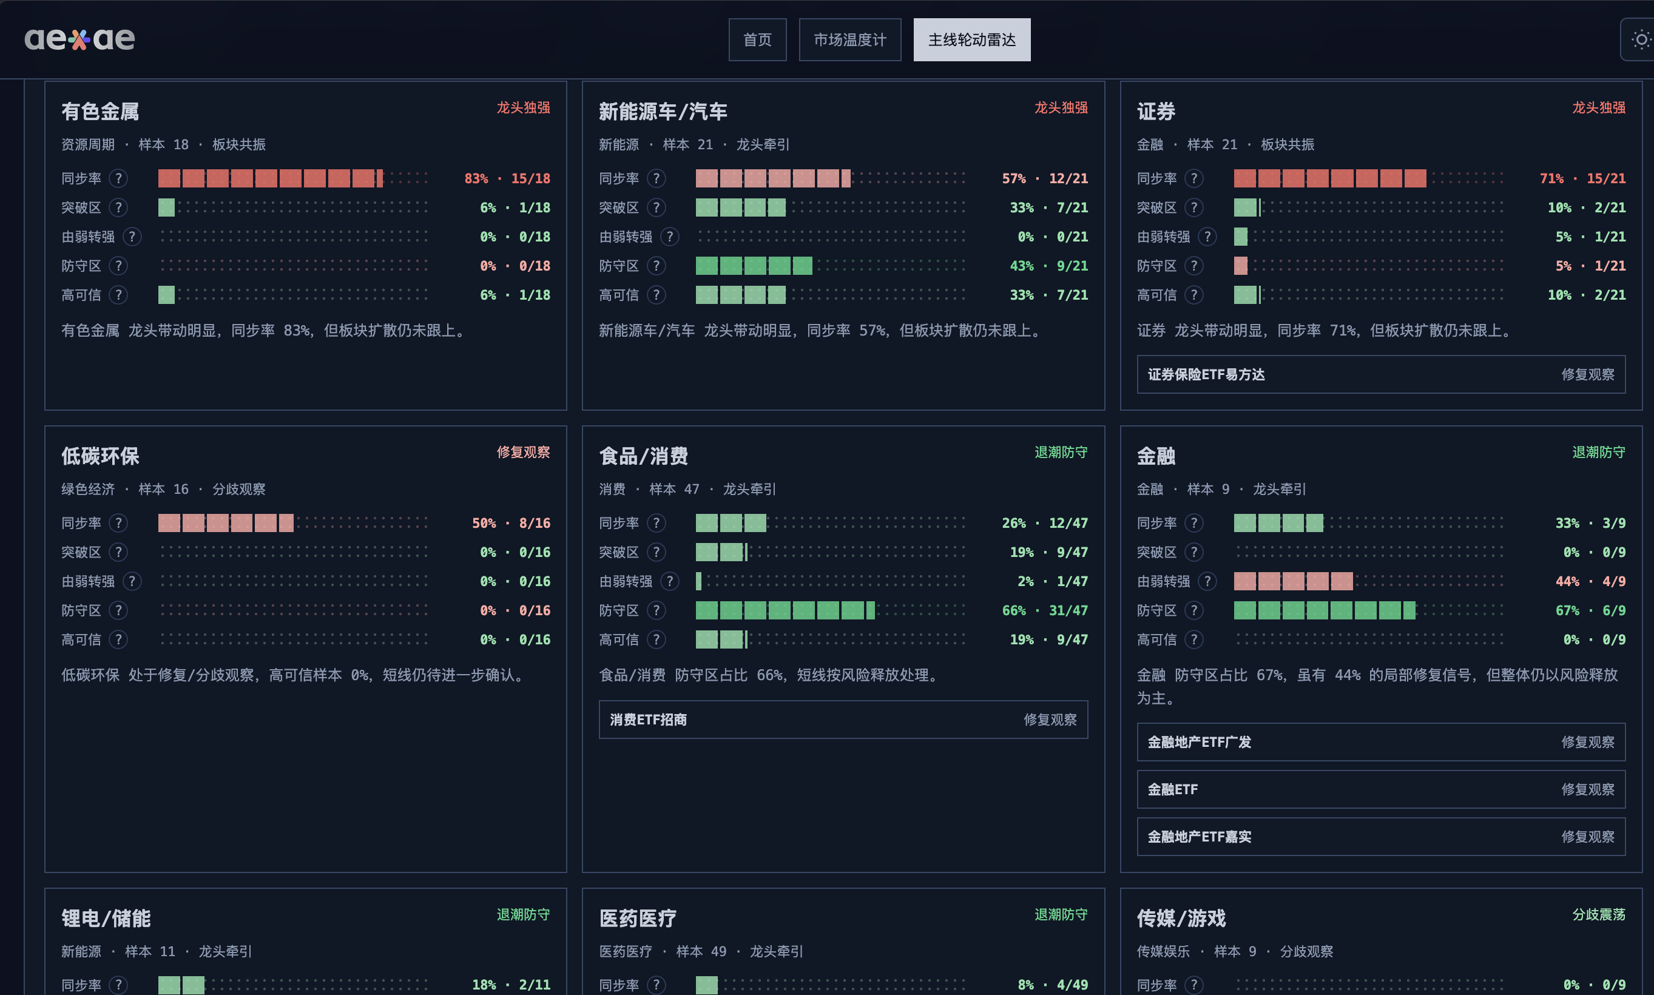This screenshot has width=1654, height=995.
Task: Open the 金融ETF entry
Action: [x=1381, y=789]
